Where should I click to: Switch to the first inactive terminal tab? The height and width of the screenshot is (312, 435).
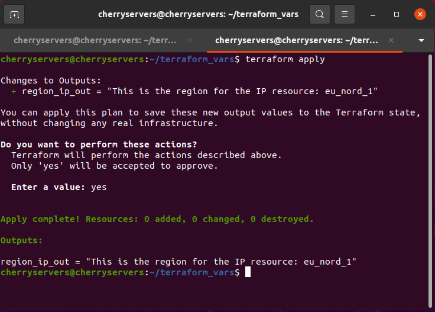[x=95, y=40]
